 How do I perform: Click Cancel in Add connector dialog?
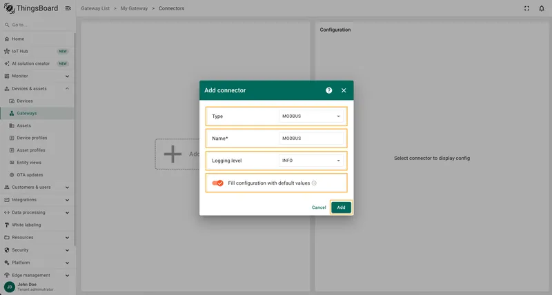pos(319,207)
